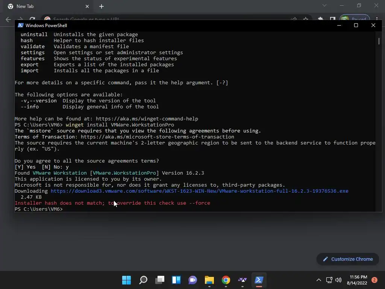385x289 pixels.
Task: Maximize the Windows PowerShell window
Action: (x=356, y=25)
